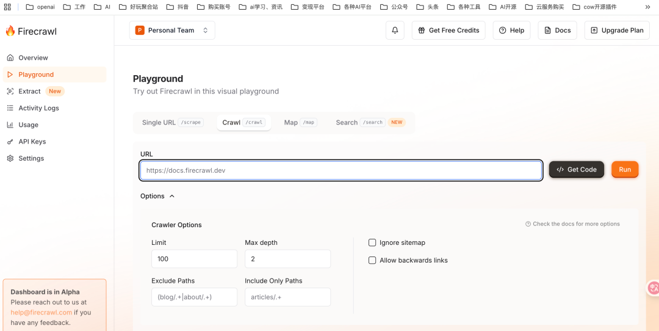Open the openai bookmark folder
Viewport: 659px width, 331px height.
tap(41, 7)
